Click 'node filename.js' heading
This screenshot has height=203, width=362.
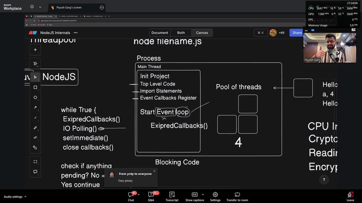(167, 41)
